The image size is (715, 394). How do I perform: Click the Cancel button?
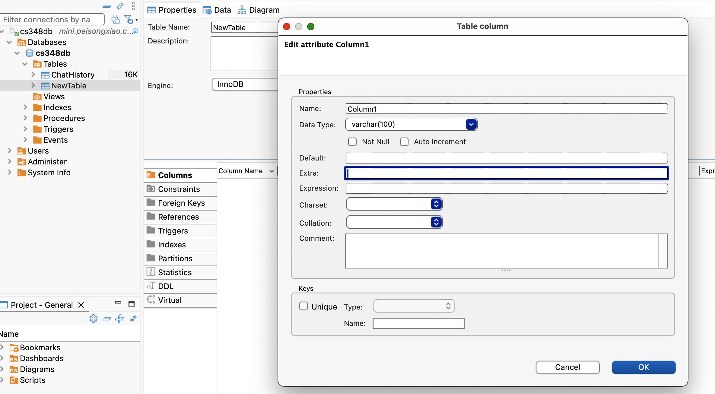pyautogui.click(x=567, y=367)
